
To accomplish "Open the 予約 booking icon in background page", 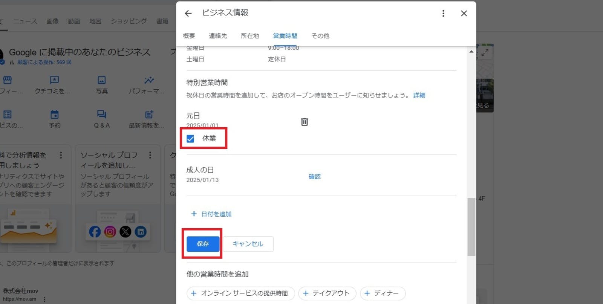I will coord(54,114).
